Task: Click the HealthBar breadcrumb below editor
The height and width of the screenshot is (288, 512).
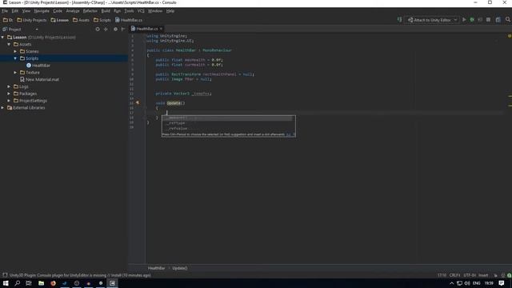Action: [156, 268]
